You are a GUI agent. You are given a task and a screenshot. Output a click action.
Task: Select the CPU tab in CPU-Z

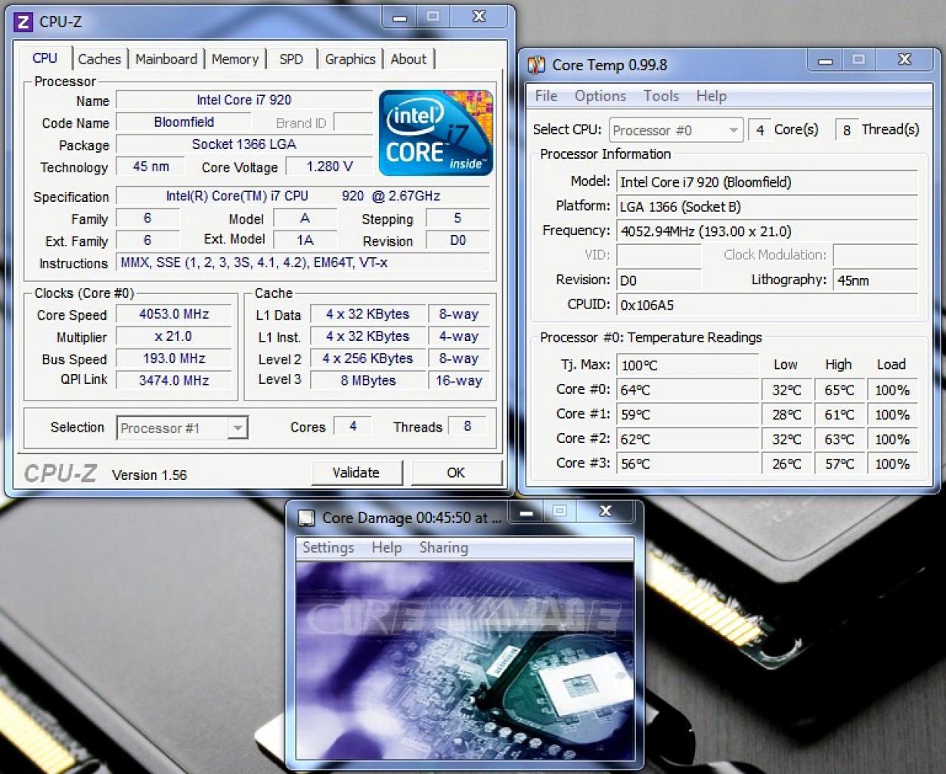click(45, 58)
